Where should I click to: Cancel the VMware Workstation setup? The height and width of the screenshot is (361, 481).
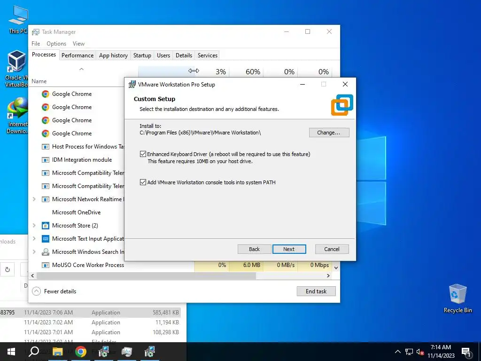332,249
